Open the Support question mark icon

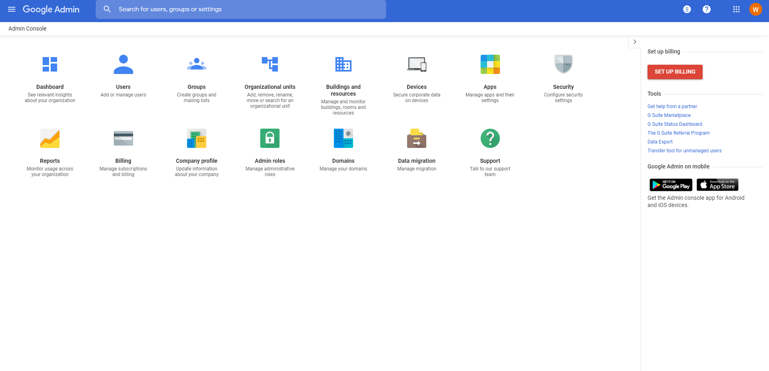coord(490,138)
